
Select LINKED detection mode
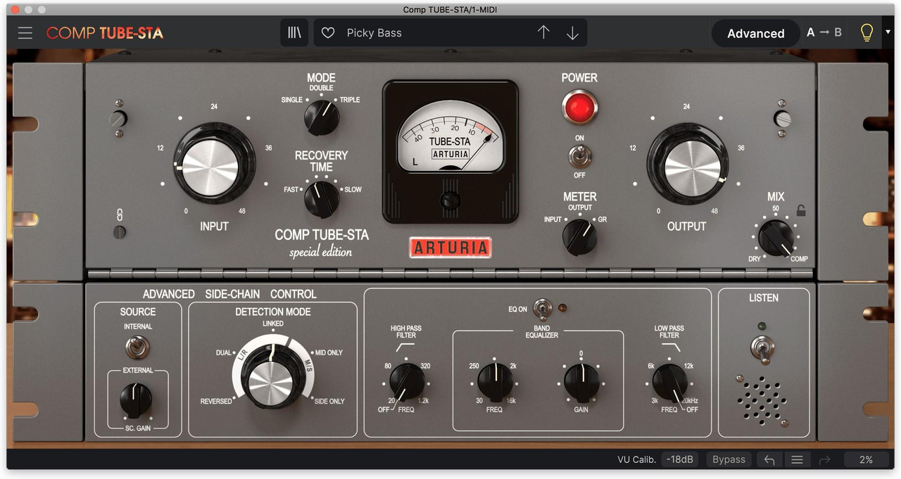click(273, 324)
